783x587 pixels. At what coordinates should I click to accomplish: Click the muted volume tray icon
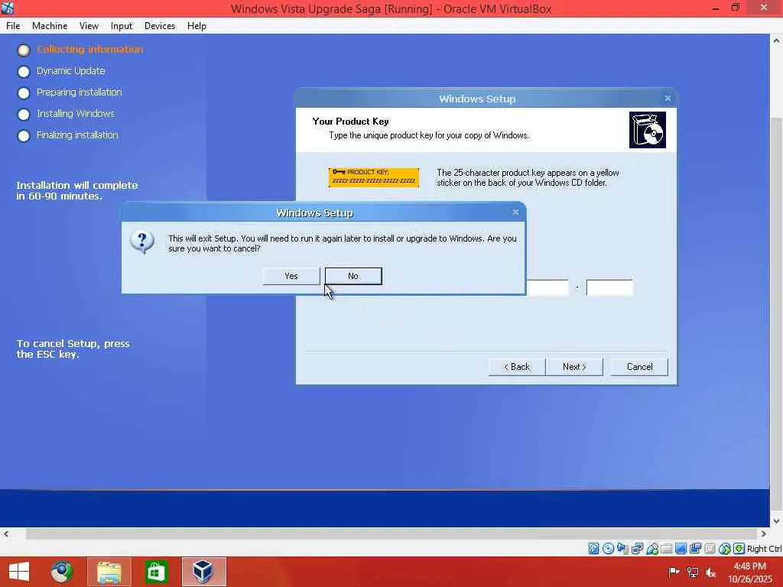(710, 572)
